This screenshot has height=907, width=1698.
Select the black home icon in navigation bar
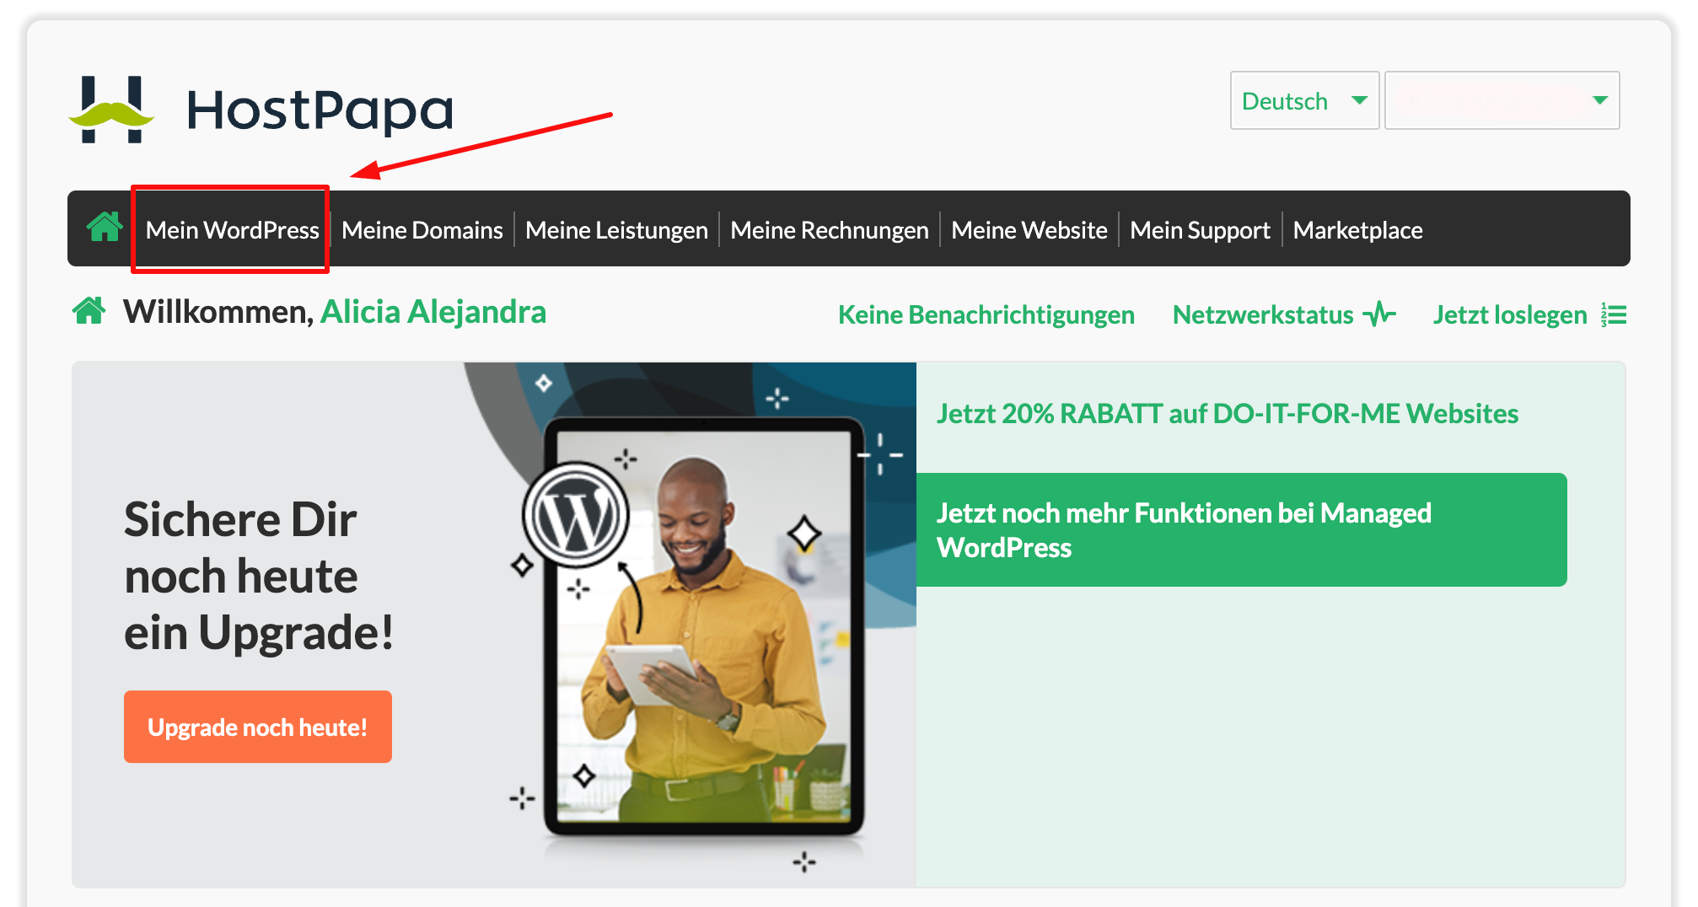coord(104,228)
